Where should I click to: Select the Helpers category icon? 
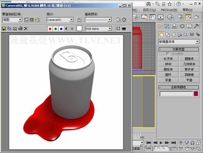tap(186, 35)
